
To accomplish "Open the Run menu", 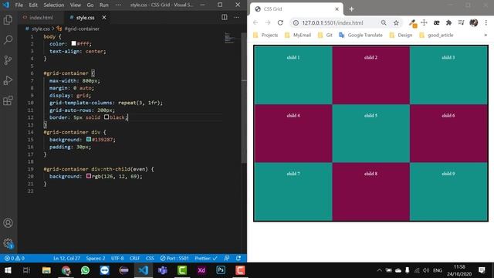I will pos(104,5).
